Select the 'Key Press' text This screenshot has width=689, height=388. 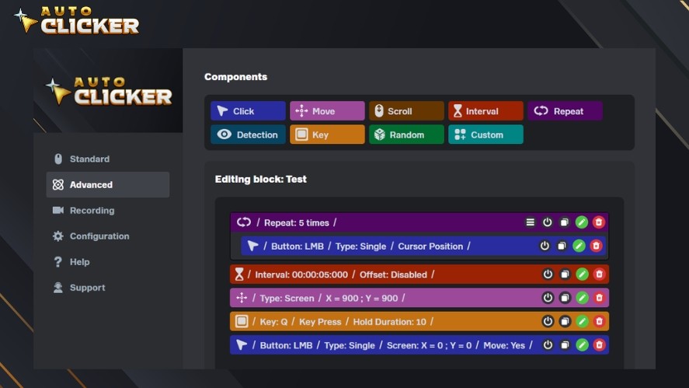pyautogui.click(x=320, y=322)
